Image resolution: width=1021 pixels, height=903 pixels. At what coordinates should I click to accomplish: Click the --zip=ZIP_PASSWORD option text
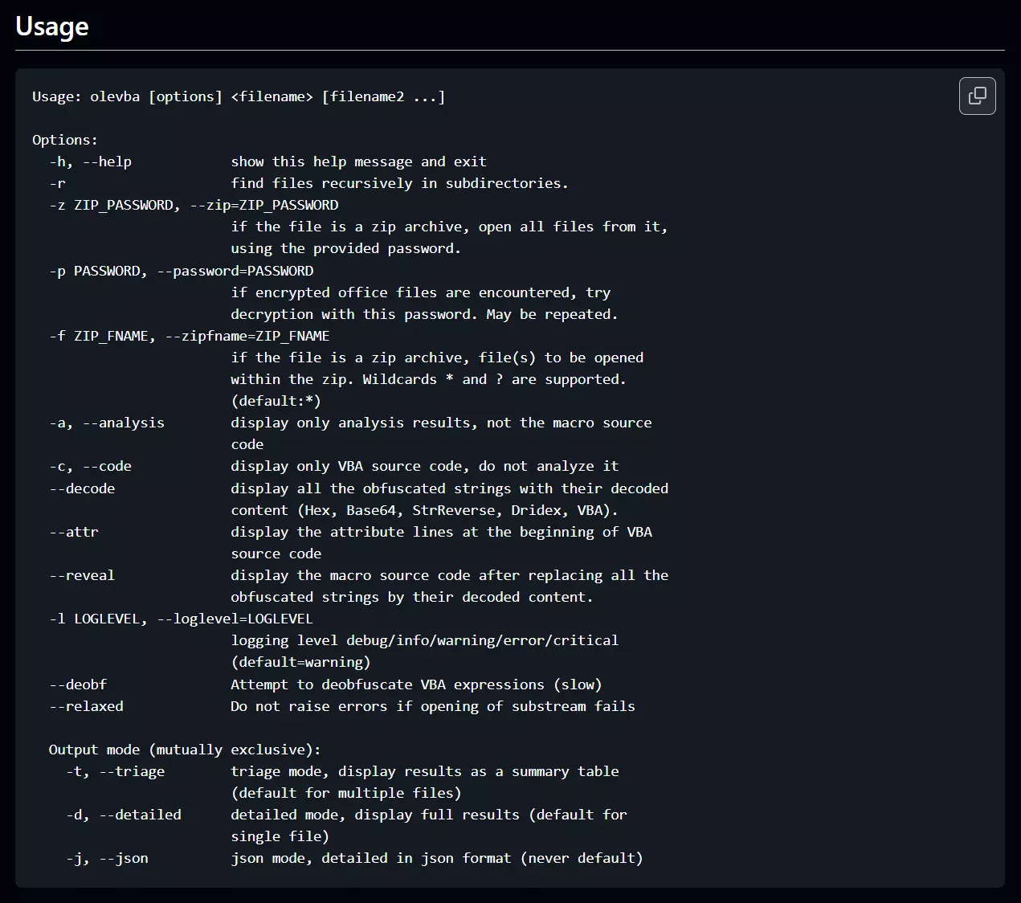click(264, 205)
